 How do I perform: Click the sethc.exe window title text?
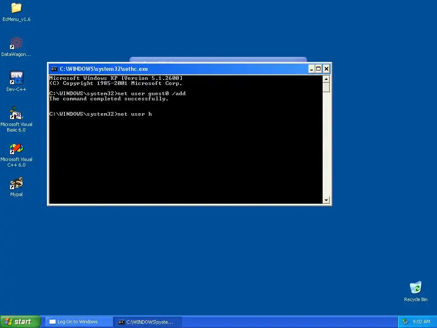pos(104,69)
